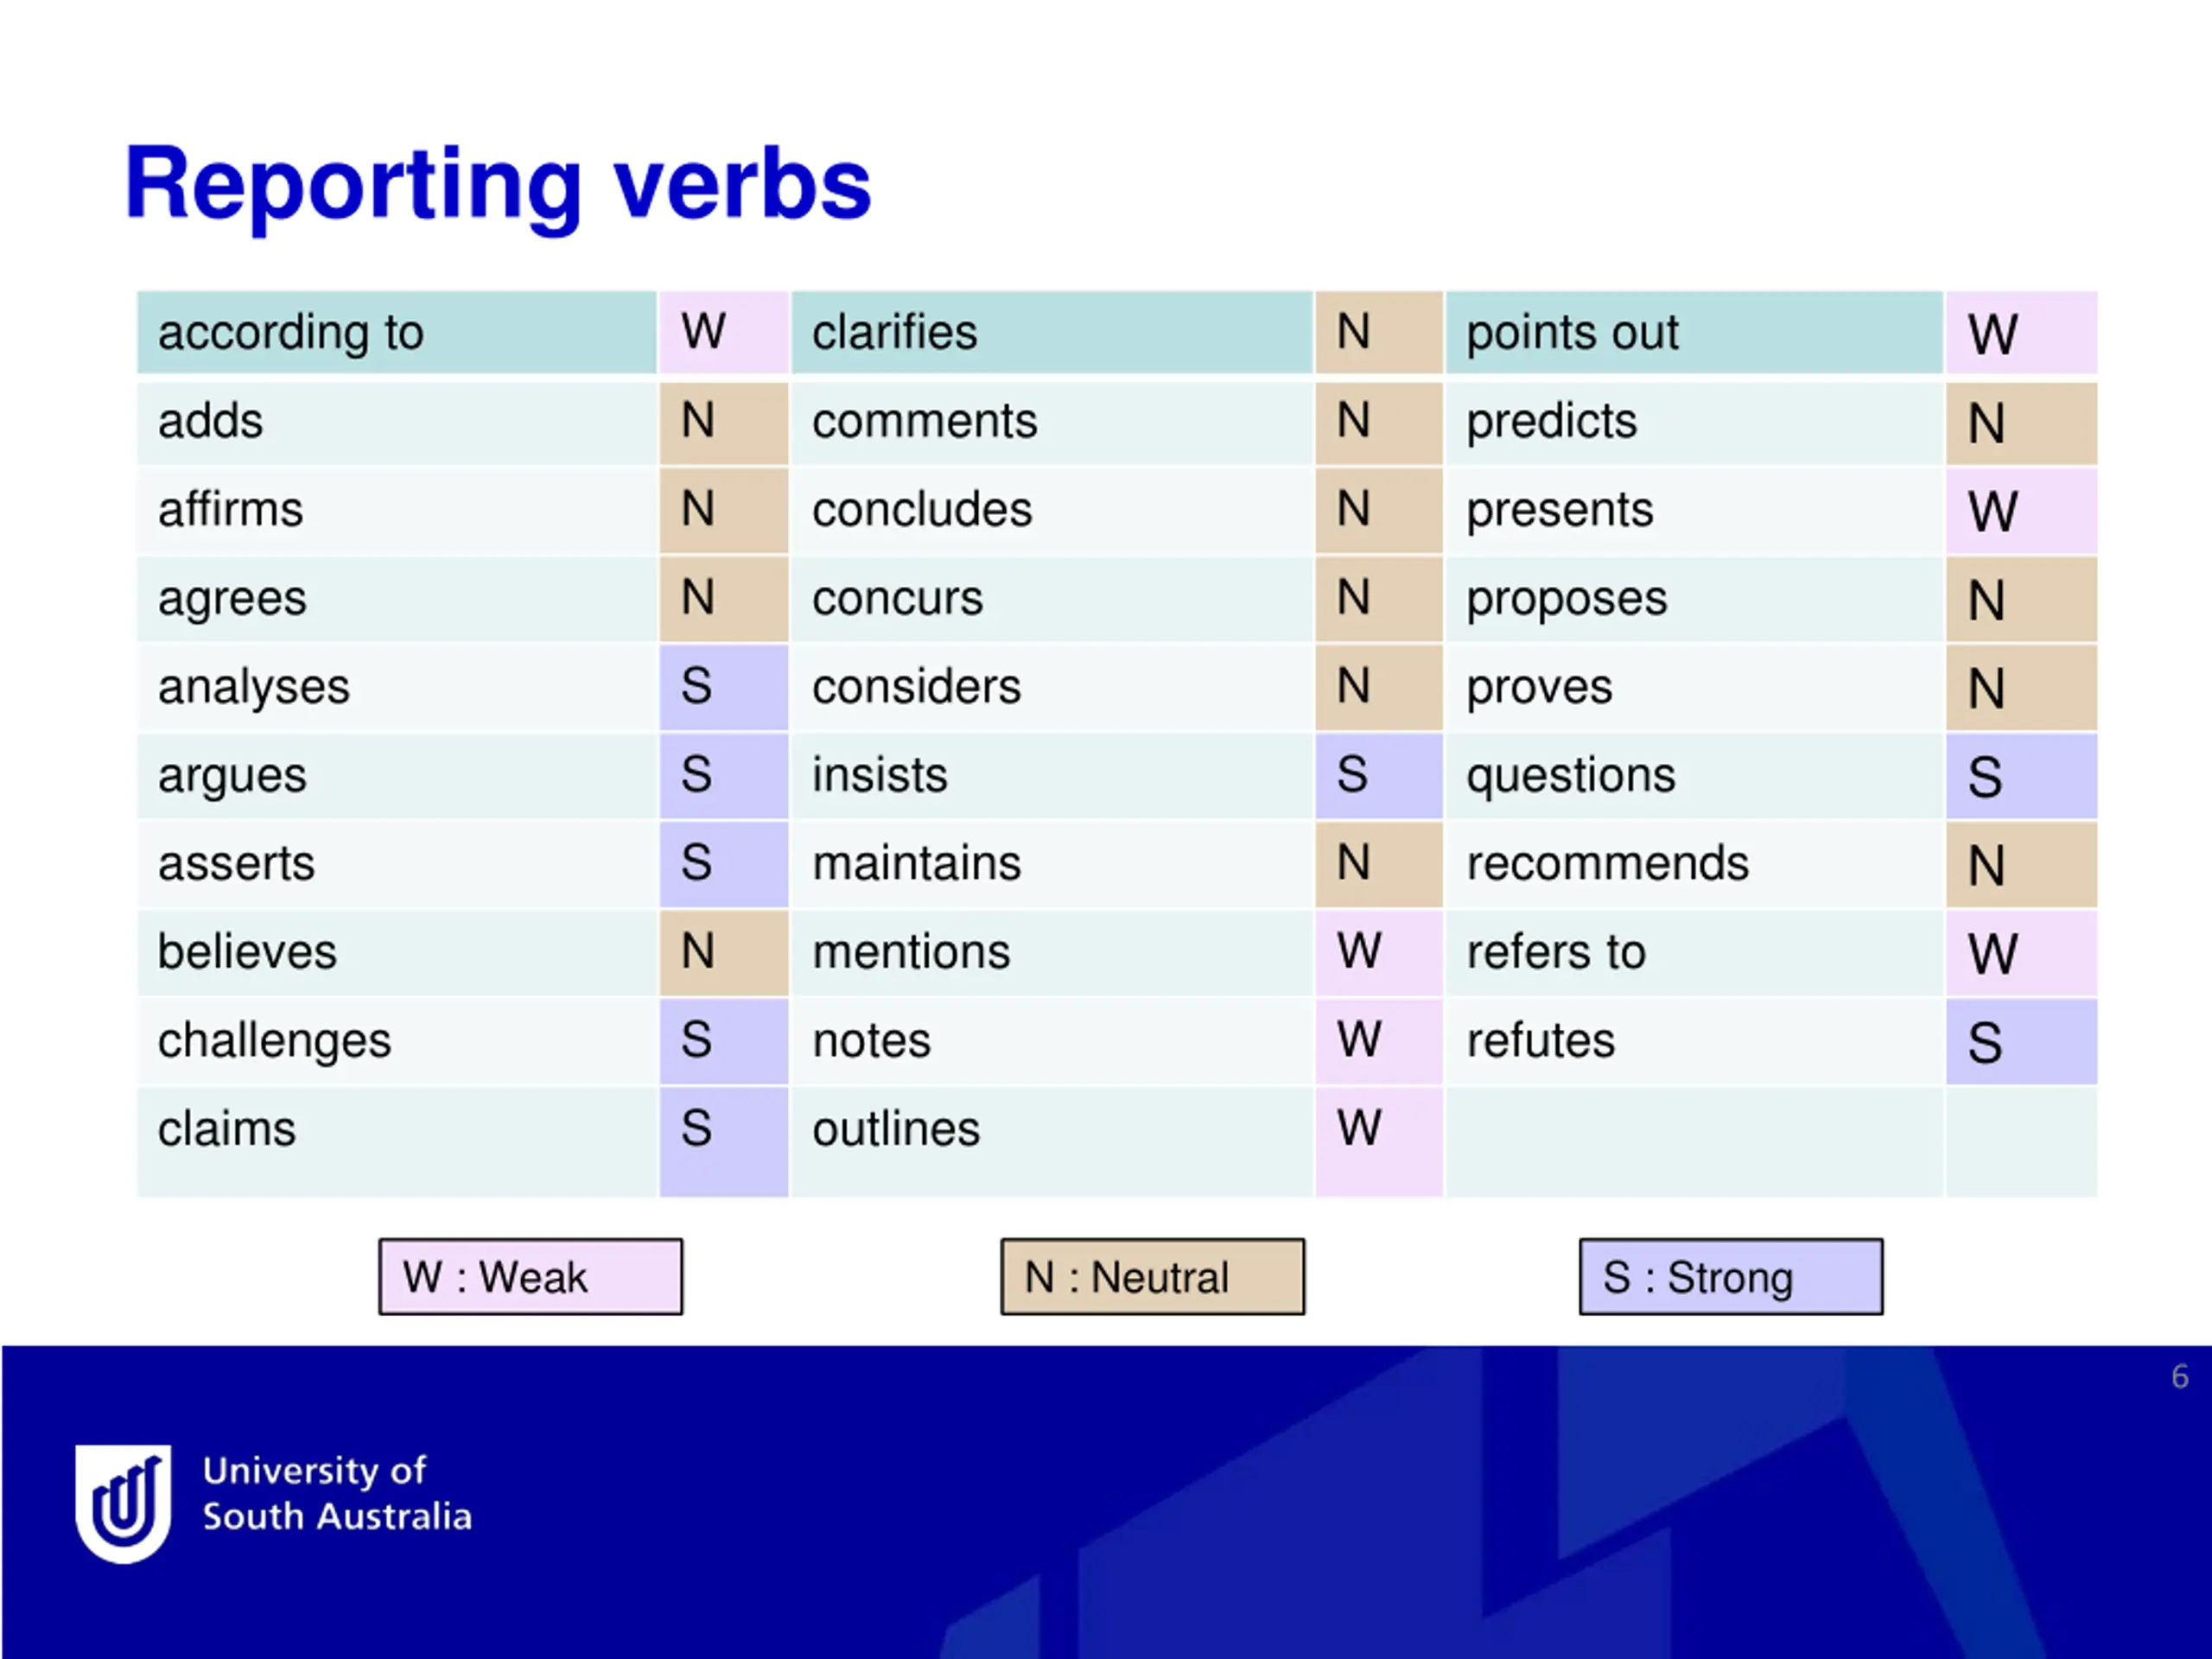Click the word 'insists' in the table
The height and width of the screenshot is (1659, 2212).
pos(880,776)
